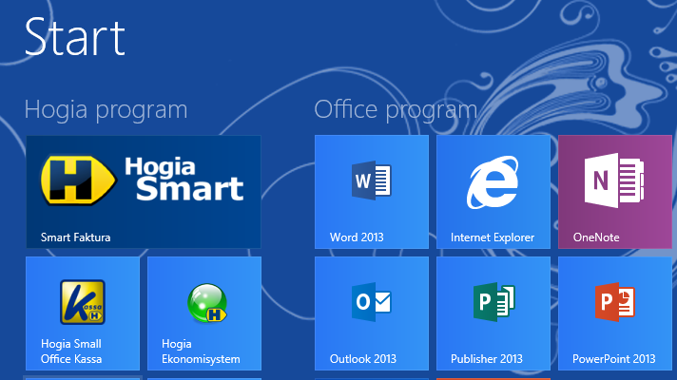Launch Word 2013
Screen dimensions: 677x380
pyautogui.click(x=372, y=192)
